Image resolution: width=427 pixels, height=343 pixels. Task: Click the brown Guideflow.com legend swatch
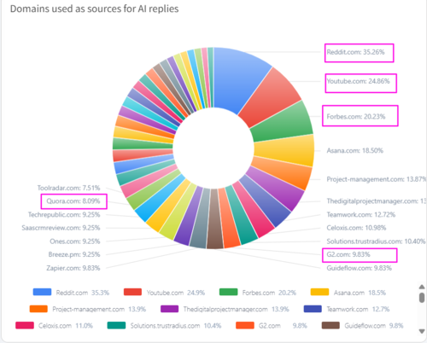[x=330, y=325]
